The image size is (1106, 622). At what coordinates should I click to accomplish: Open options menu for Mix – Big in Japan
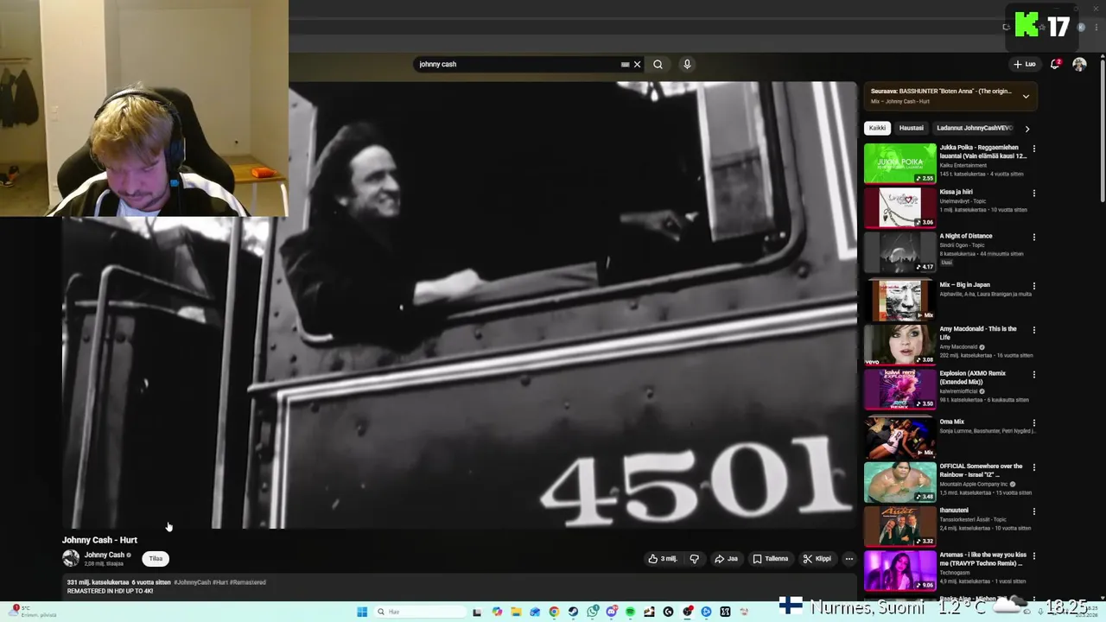1033,285
